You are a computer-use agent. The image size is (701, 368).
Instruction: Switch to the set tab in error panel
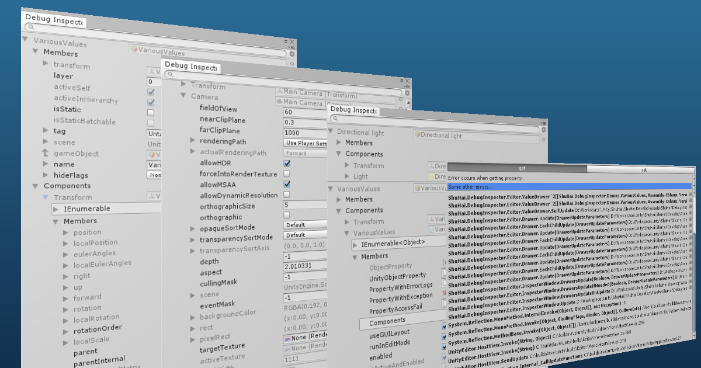640,168
